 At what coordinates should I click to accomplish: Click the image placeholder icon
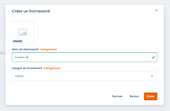(x=23, y=32)
